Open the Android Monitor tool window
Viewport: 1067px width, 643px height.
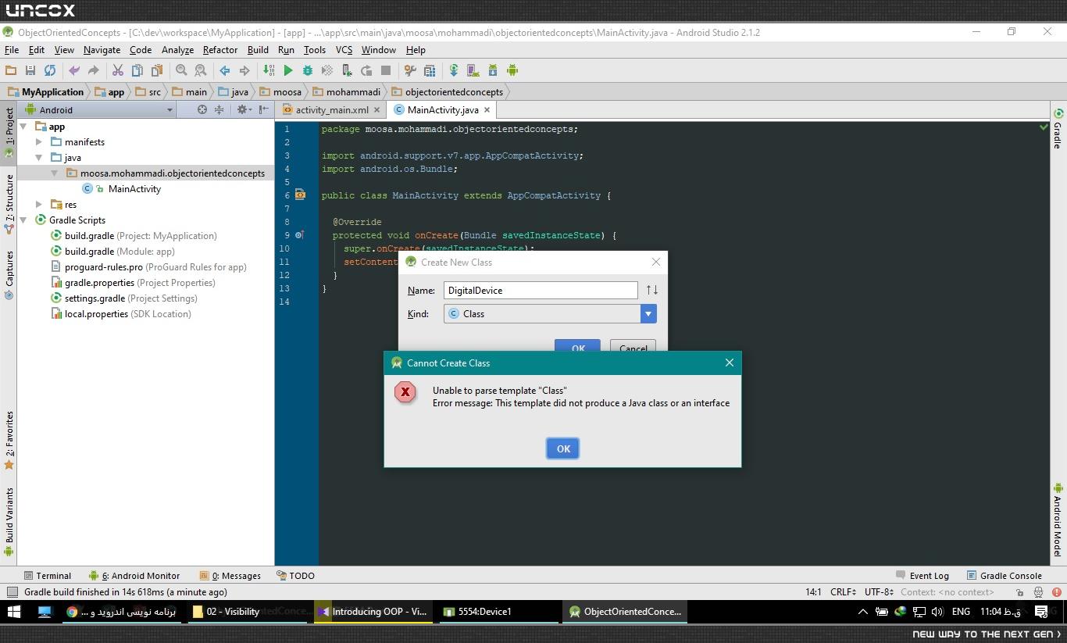pos(134,576)
